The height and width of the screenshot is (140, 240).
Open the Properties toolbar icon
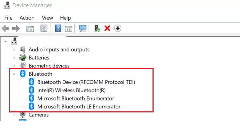coord(44,28)
